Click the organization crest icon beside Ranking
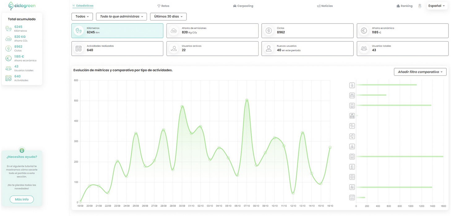This screenshot has width=464, height=216. 420,6
